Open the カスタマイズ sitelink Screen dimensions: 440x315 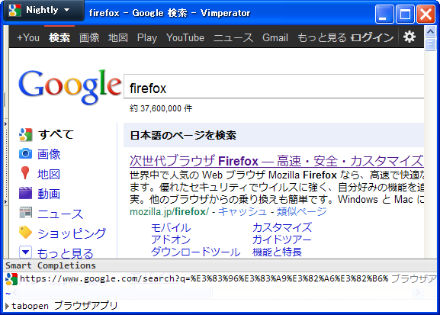click(282, 227)
